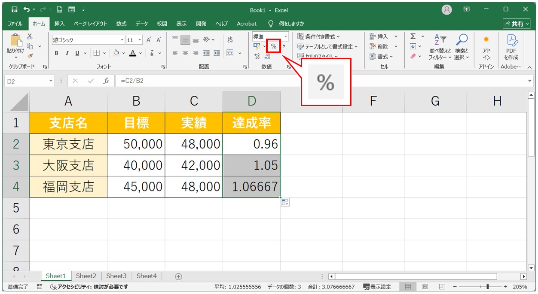Image resolution: width=538 pixels, height=294 pixels.
Task: Open the ファイル (File) tab
Action: pyautogui.click(x=15, y=24)
